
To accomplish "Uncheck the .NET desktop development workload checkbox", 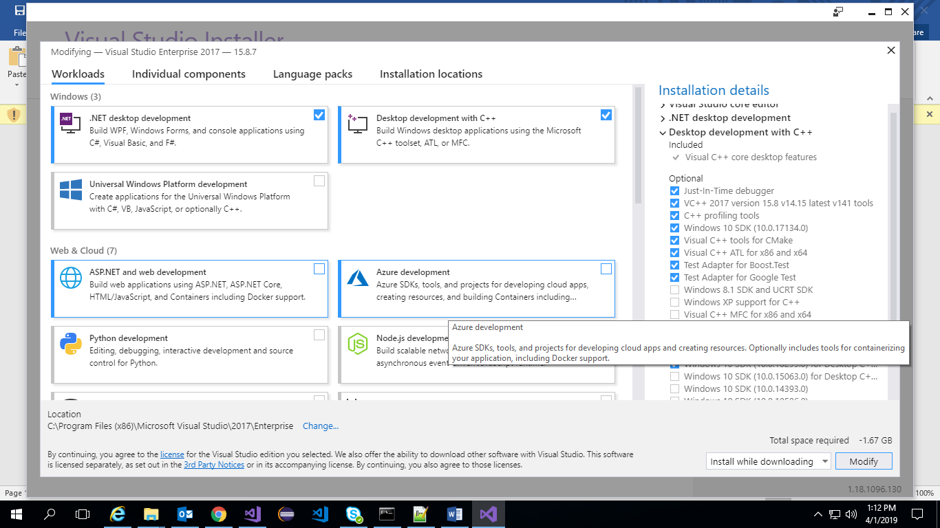I will (319, 115).
